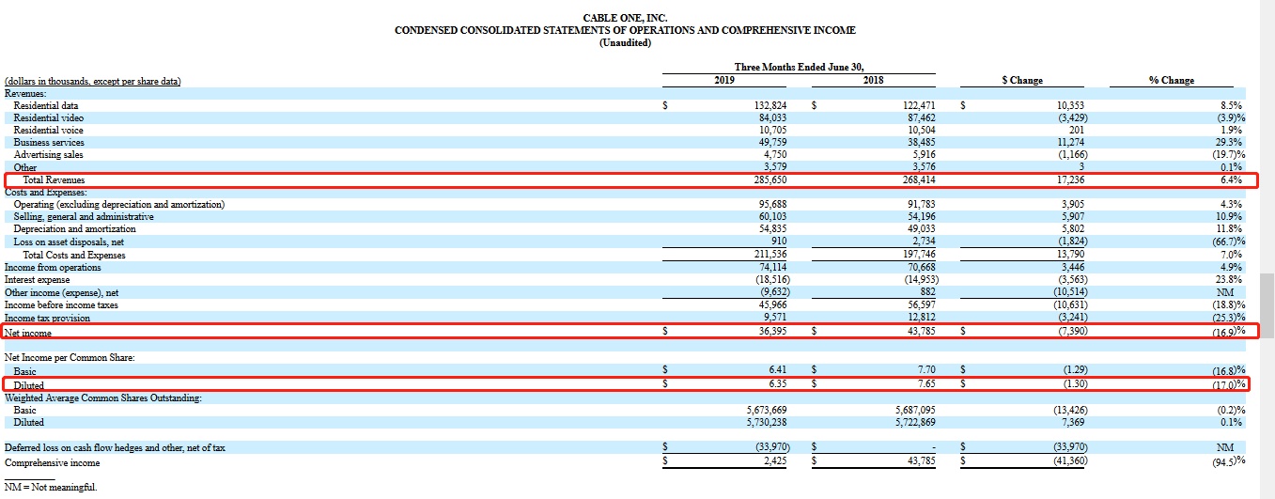Click the "$ Change" column header
This screenshot has height=499, width=1275.
[x=1021, y=81]
